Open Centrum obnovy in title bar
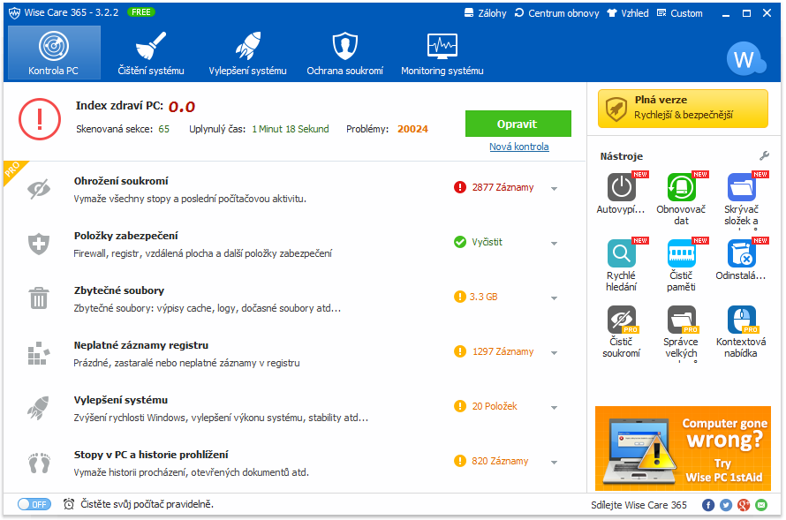 [x=557, y=13]
